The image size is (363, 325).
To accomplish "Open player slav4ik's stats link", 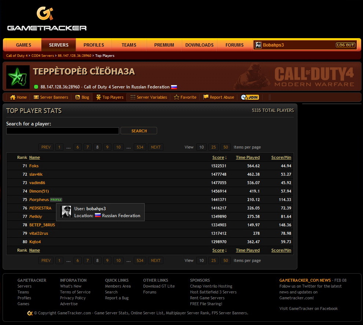I will tap(36, 174).
